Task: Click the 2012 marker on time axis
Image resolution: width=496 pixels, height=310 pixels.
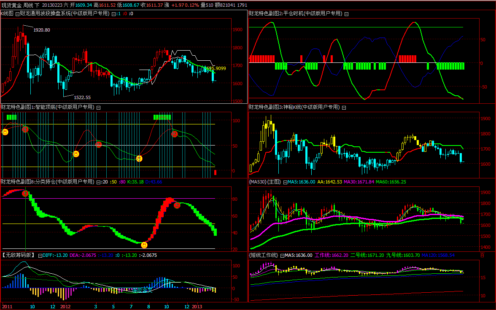Action: pos(65,306)
